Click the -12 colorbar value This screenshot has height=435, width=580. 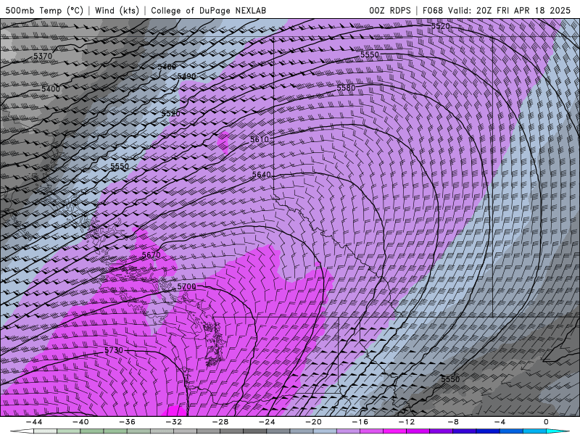tap(407, 422)
